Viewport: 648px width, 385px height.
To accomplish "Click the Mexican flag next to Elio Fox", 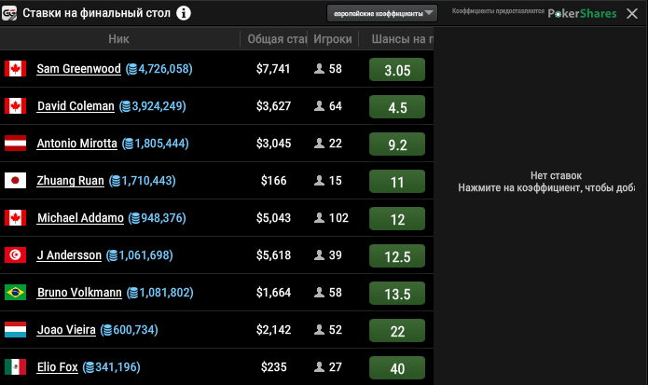I will (15, 367).
